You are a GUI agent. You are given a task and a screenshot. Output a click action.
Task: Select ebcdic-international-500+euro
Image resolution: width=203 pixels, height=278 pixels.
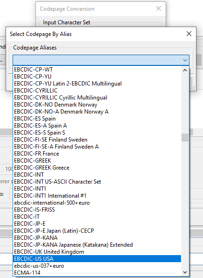pyautogui.click(x=97, y=203)
